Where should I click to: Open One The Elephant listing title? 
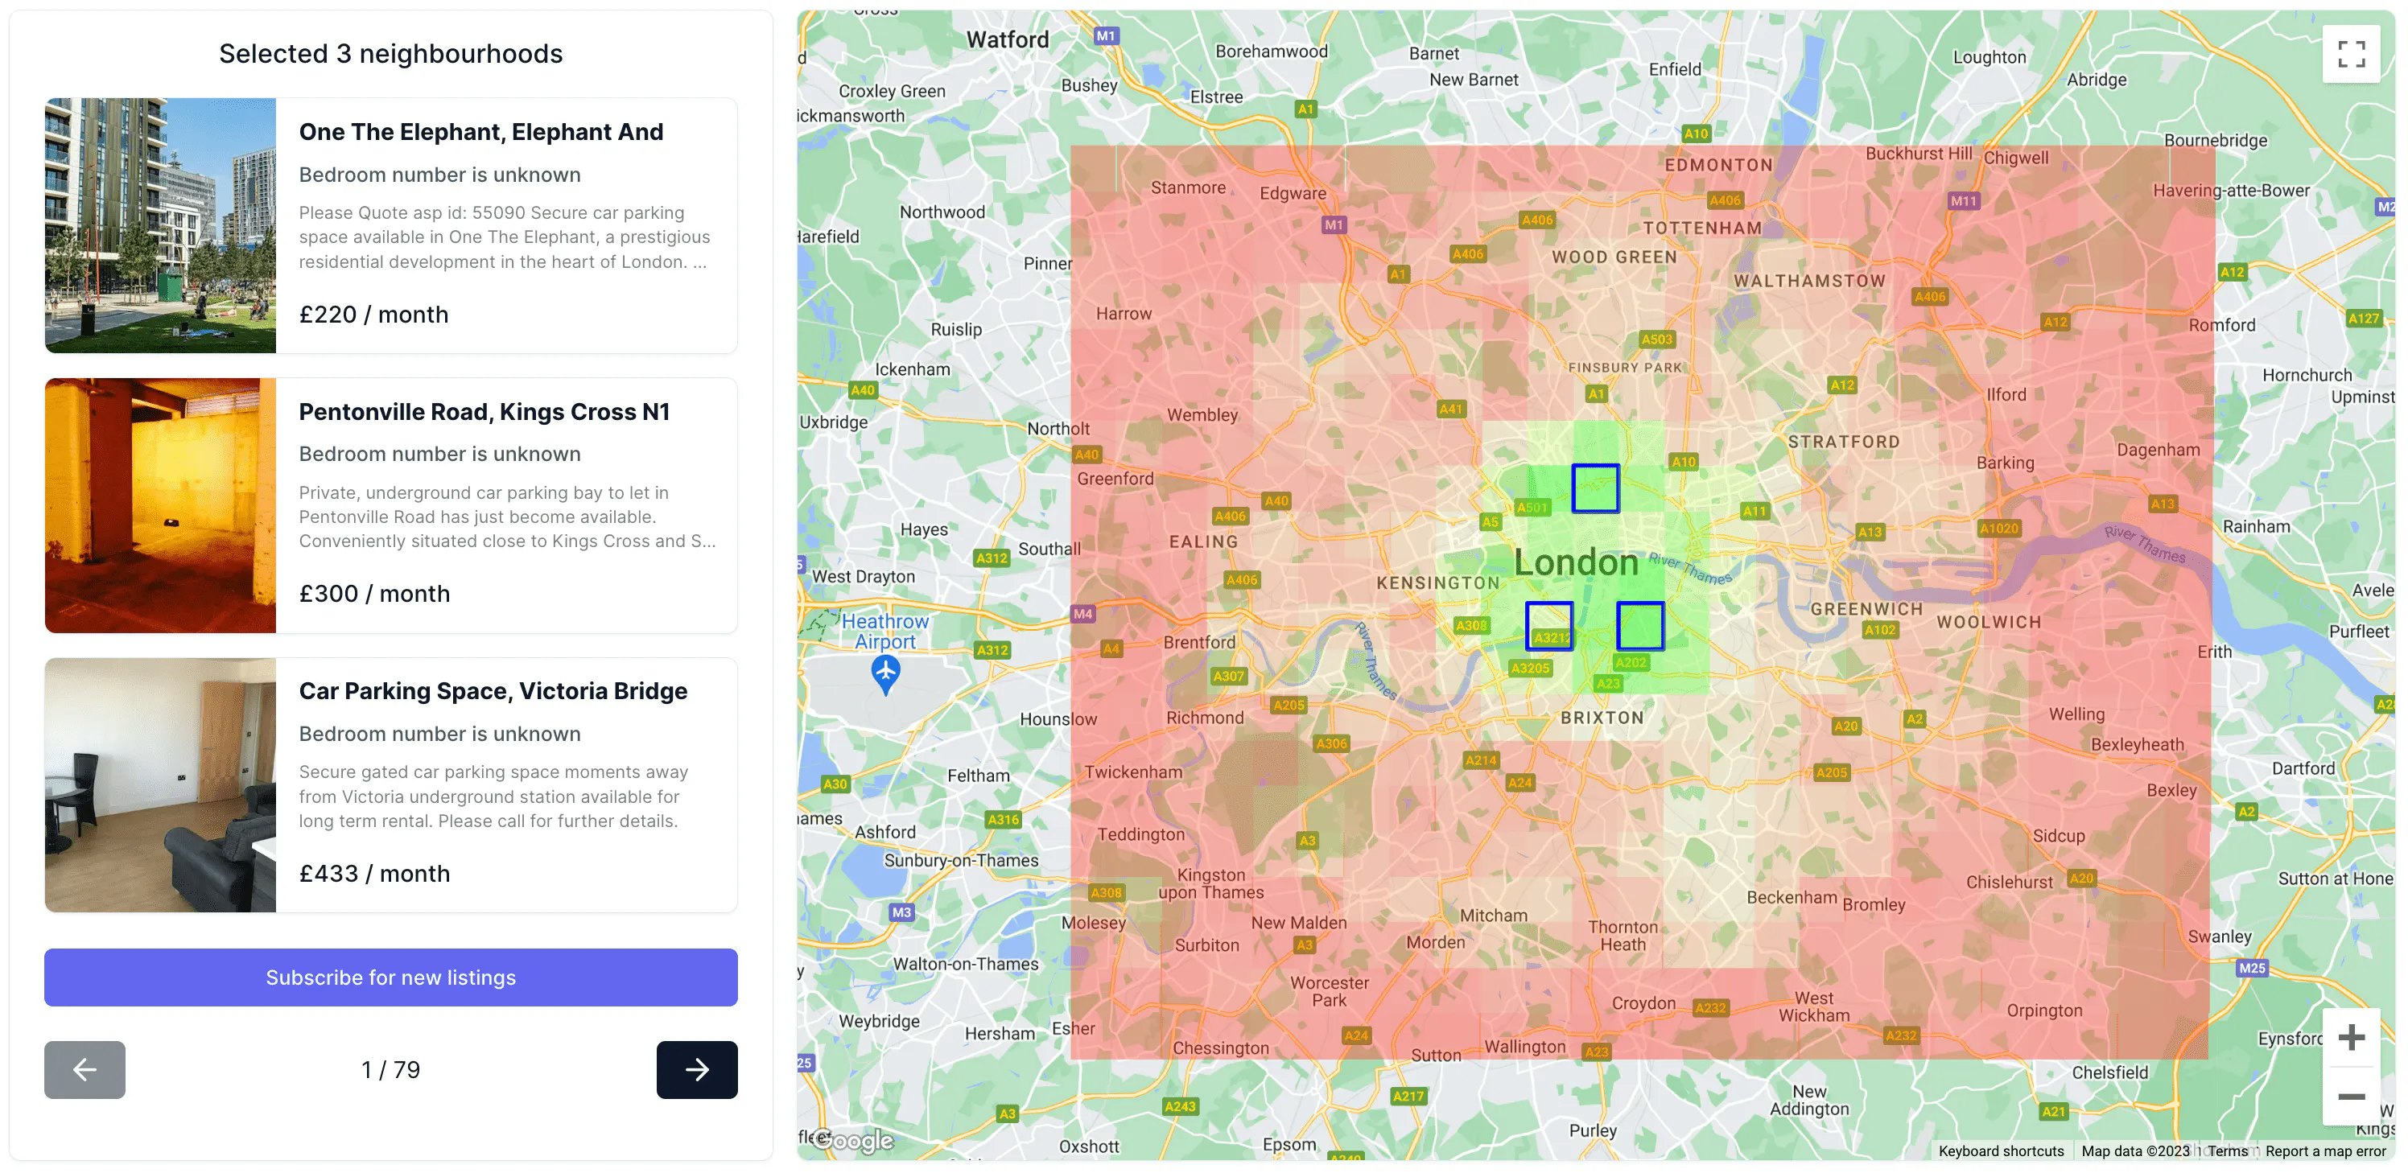(x=480, y=132)
